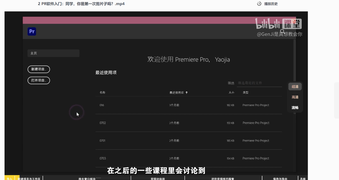
Task: Sort by the 名称 column header
Action: [x=102, y=93]
